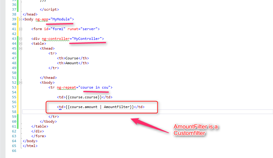Click the closing </tr> tag on line 59
Viewport: 273px width, 158px height.
[53, 117]
